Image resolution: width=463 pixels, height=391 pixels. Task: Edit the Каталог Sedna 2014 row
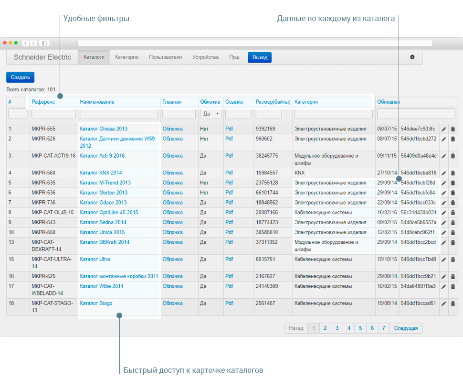tap(443, 223)
